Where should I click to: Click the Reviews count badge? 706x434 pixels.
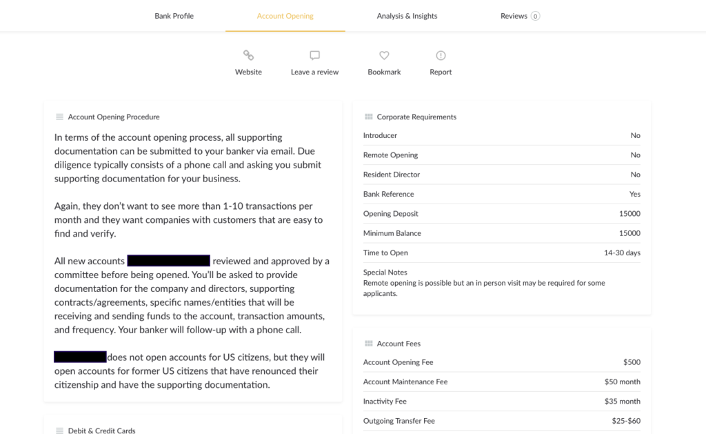point(536,15)
